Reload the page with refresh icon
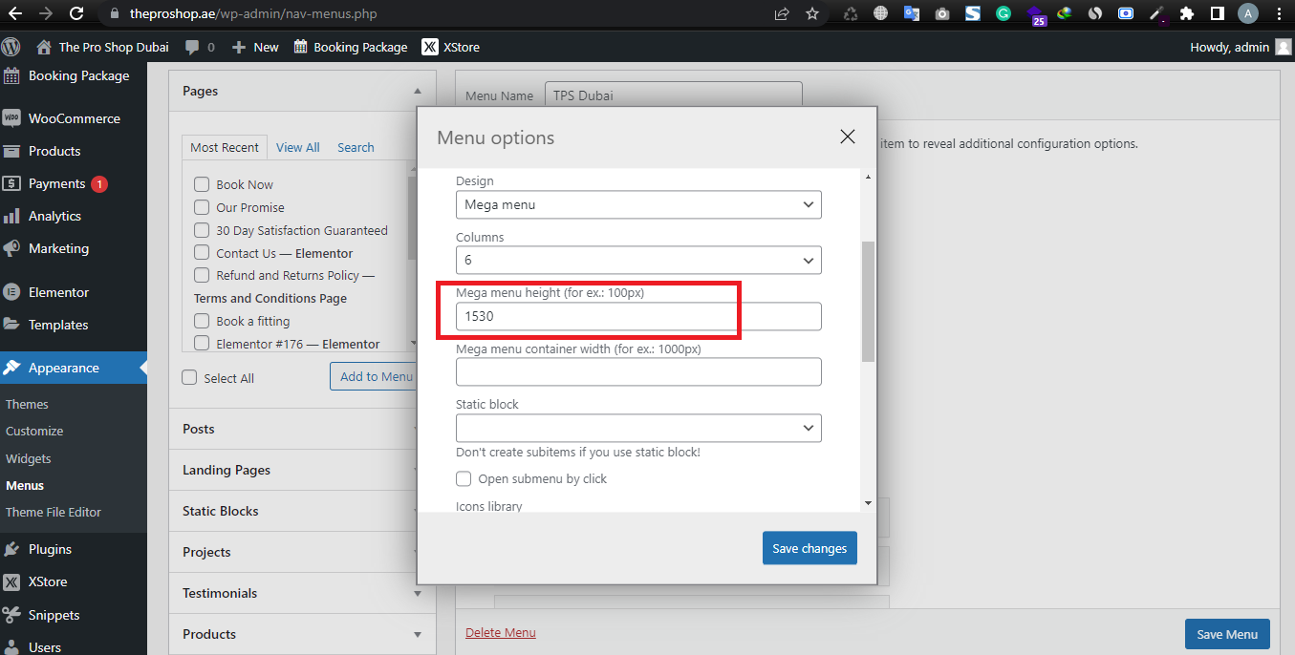The image size is (1295, 655). pos(77,13)
